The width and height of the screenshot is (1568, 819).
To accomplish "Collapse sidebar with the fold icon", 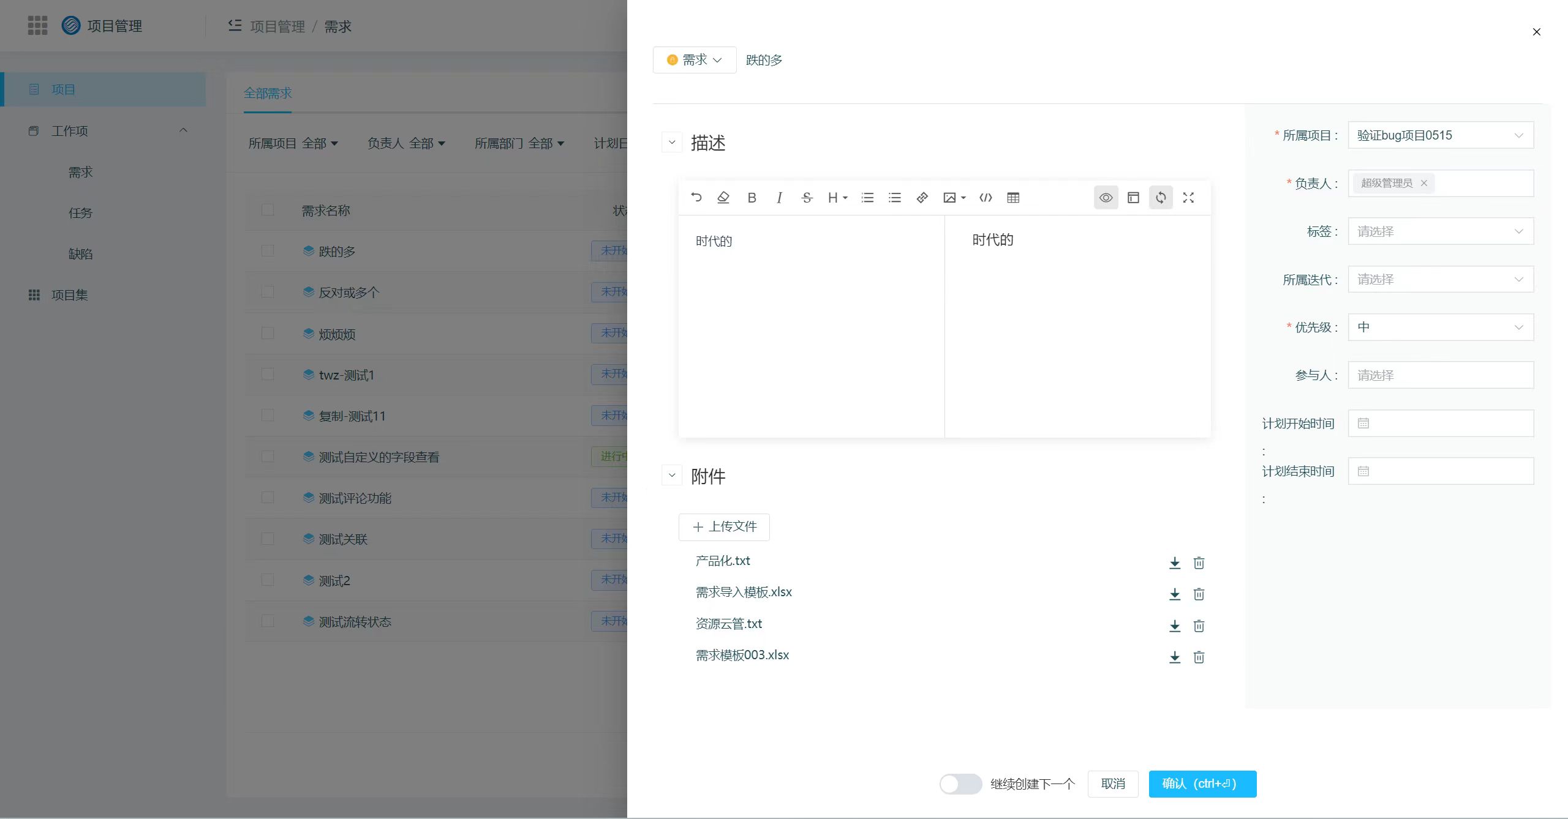I will (235, 26).
